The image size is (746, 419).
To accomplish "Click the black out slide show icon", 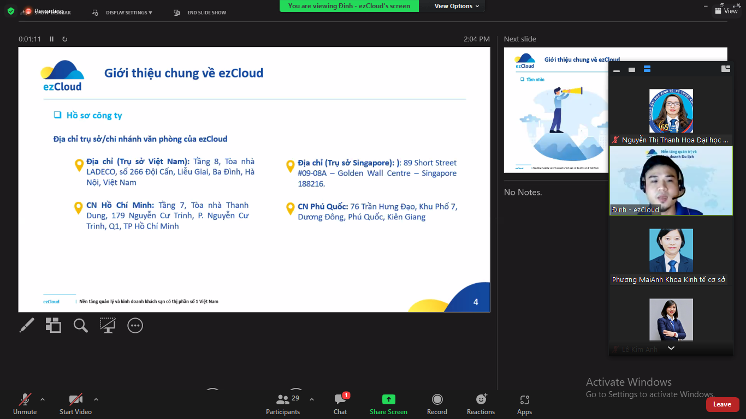I will click(108, 326).
